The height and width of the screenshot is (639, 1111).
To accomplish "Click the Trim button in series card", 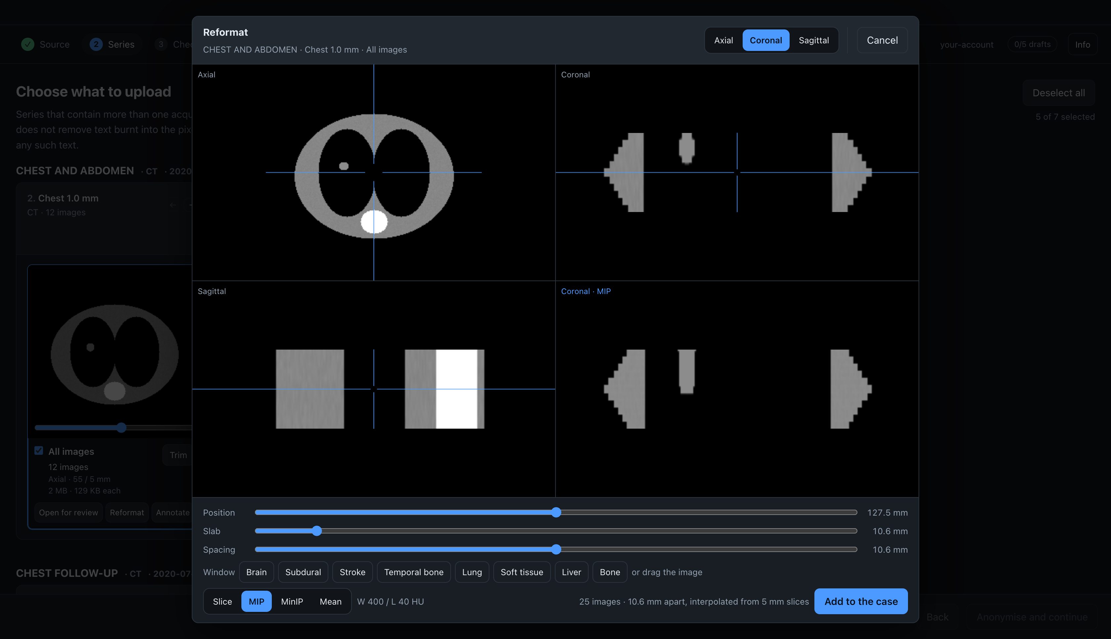I will 178,455.
